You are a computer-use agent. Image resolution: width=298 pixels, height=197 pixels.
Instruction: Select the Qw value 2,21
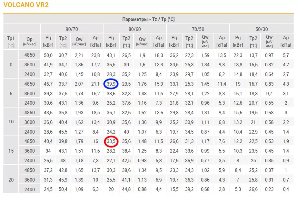(79, 55)
